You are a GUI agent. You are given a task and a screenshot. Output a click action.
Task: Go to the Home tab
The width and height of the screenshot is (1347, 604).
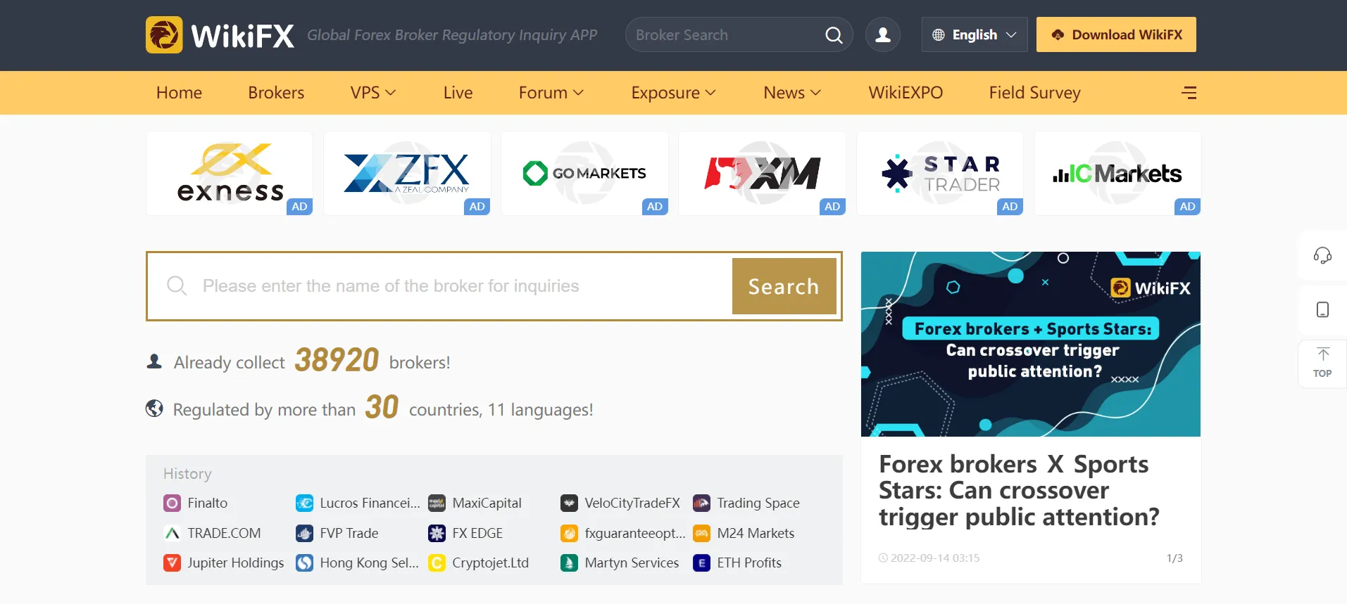coord(179,93)
